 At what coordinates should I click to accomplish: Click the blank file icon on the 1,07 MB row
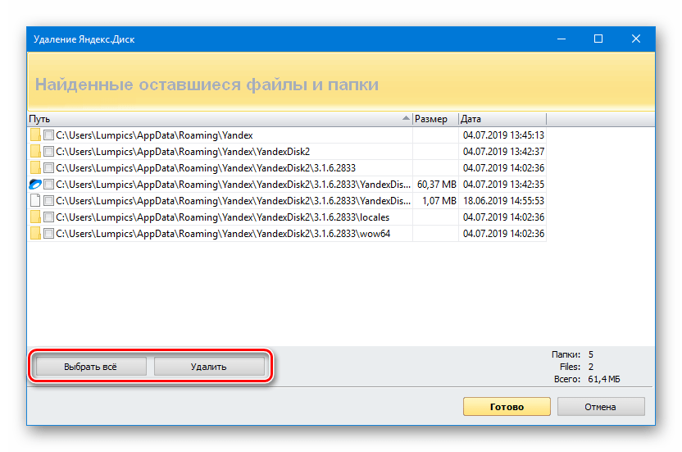(x=36, y=201)
